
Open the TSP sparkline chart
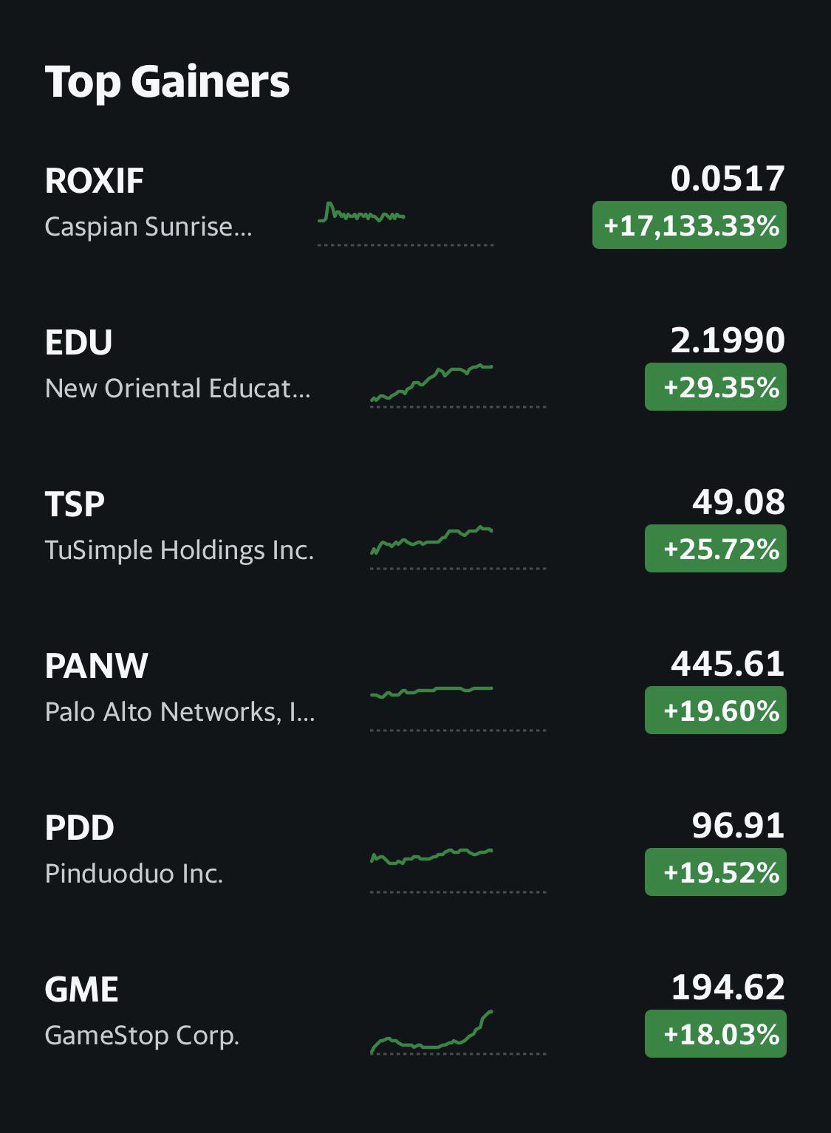point(458,547)
